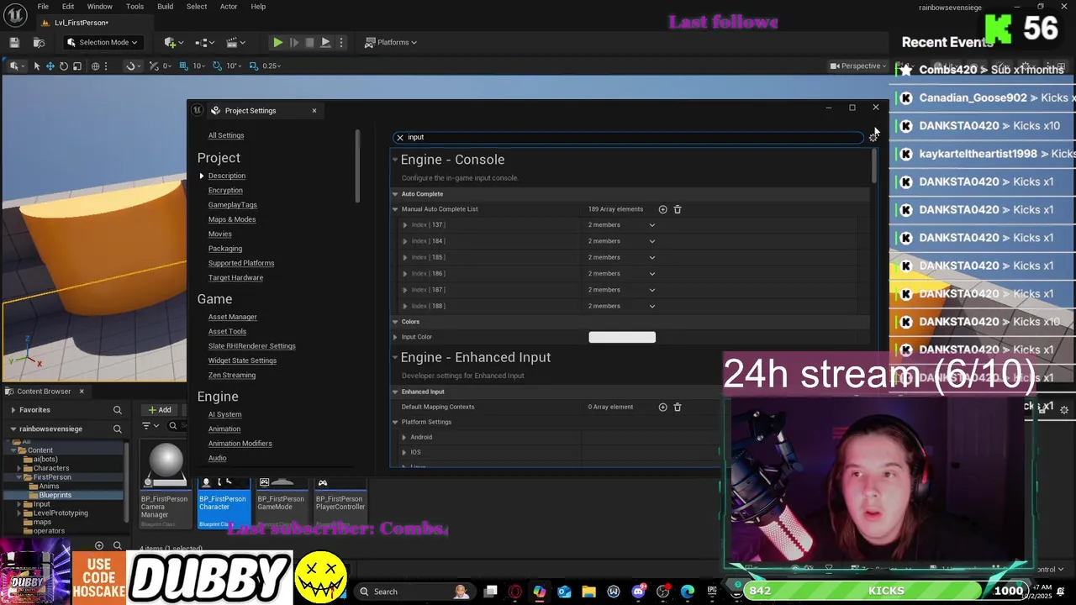Click the Input Color swatch
This screenshot has height=605, width=1076.
tap(622, 337)
